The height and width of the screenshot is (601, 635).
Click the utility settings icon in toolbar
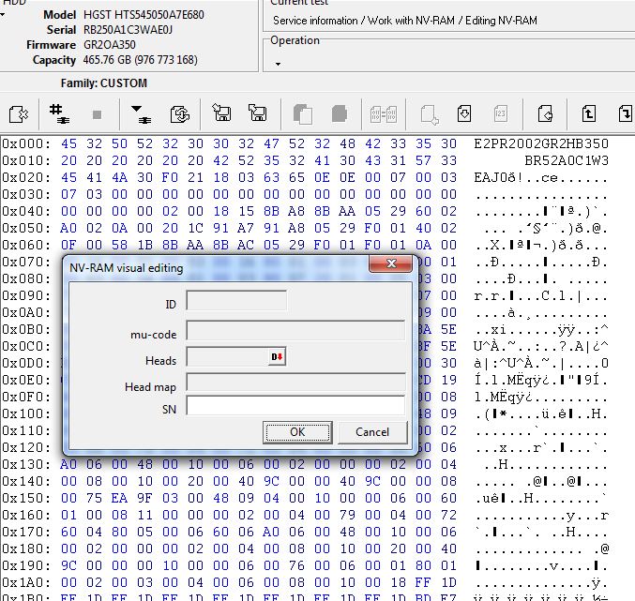[x=19, y=114]
